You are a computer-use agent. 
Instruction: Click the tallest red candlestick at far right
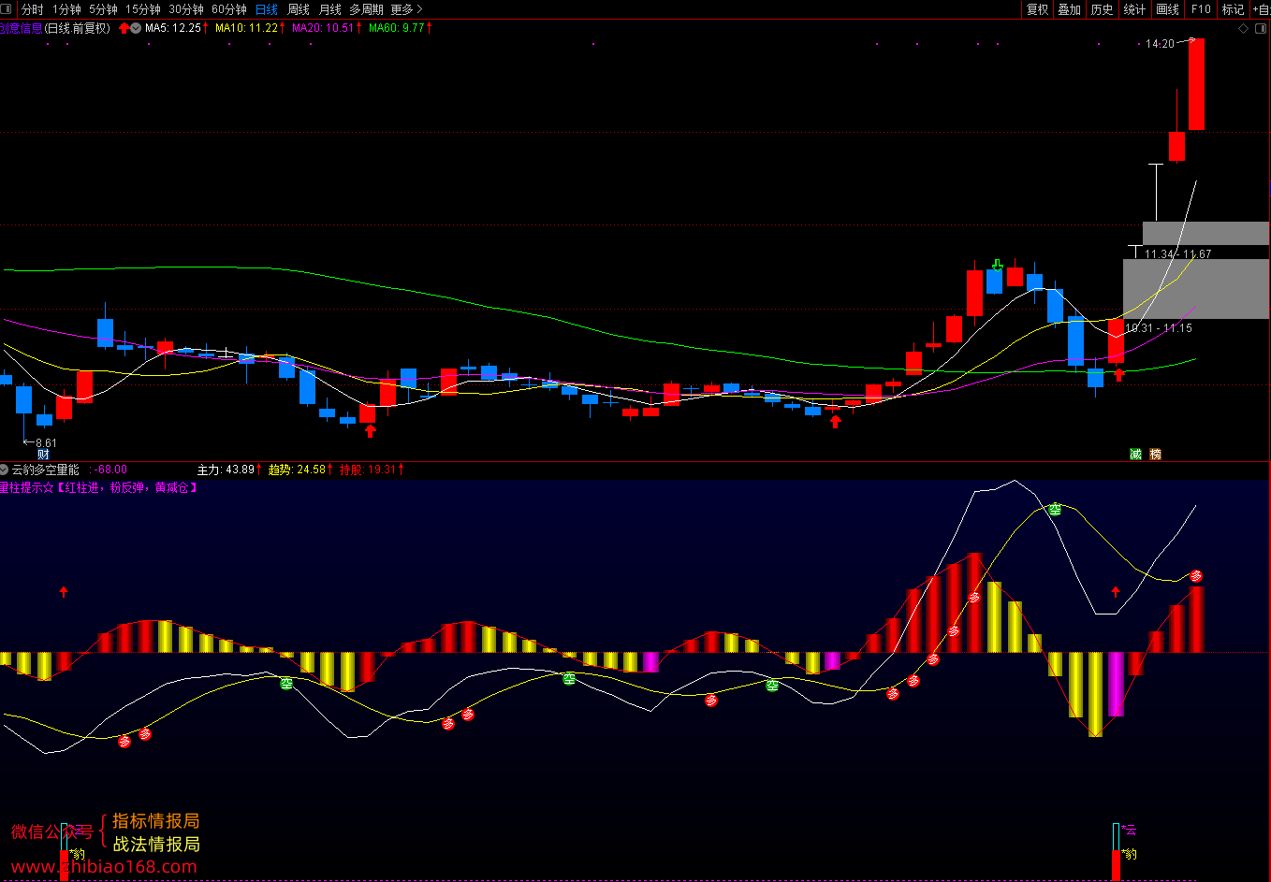(1196, 84)
